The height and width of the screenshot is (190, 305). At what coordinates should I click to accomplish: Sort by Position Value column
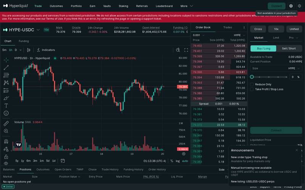(69, 177)
